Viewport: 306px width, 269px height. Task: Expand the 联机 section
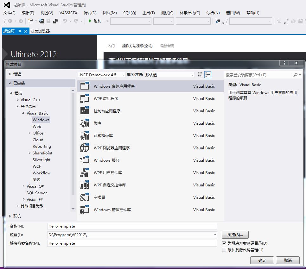[x=10, y=216]
